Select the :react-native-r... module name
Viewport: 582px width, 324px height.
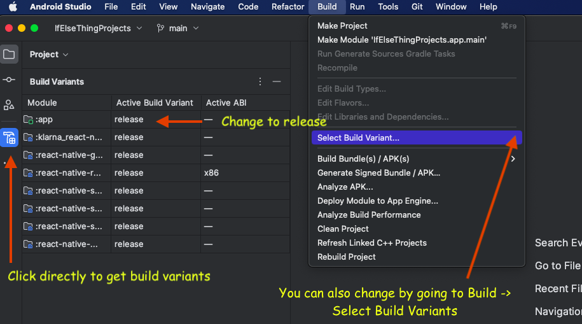click(68, 173)
